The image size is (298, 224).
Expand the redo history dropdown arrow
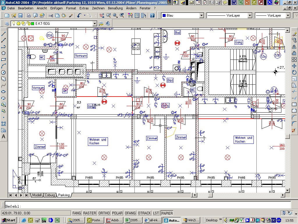pyautogui.click(x=95, y=16)
